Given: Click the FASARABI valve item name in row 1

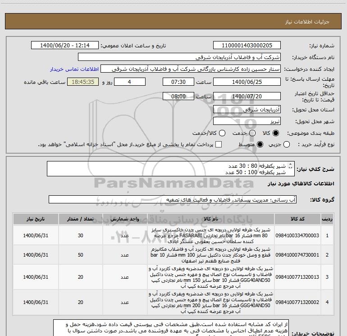Looking at the screenshot, I should tap(211, 235).
